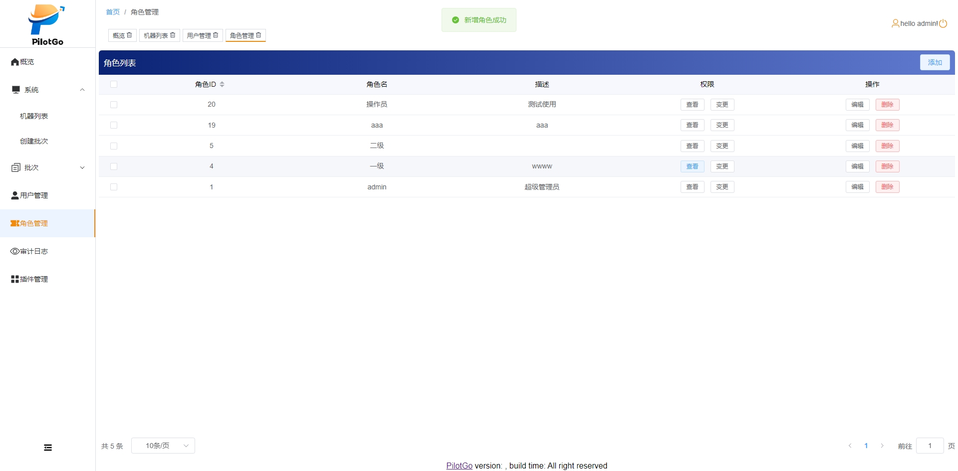Switch to the 用户管理 tab

click(x=199, y=35)
